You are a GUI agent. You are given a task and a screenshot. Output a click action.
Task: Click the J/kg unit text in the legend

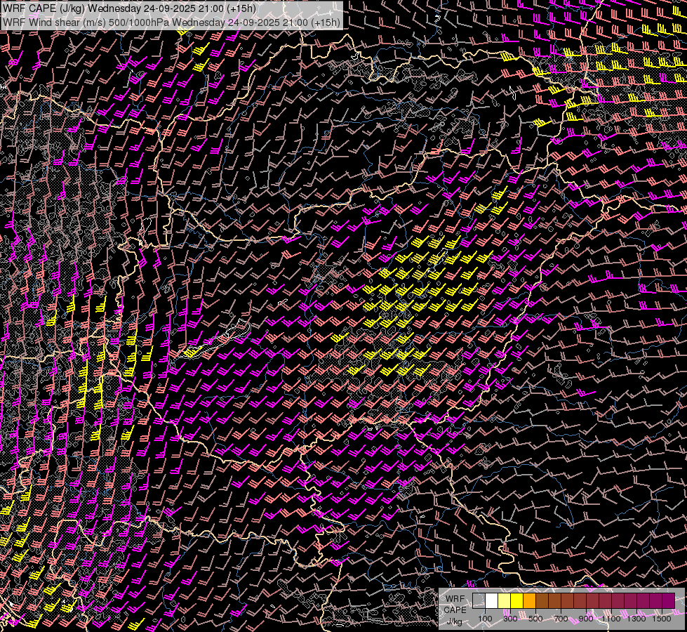(x=454, y=621)
